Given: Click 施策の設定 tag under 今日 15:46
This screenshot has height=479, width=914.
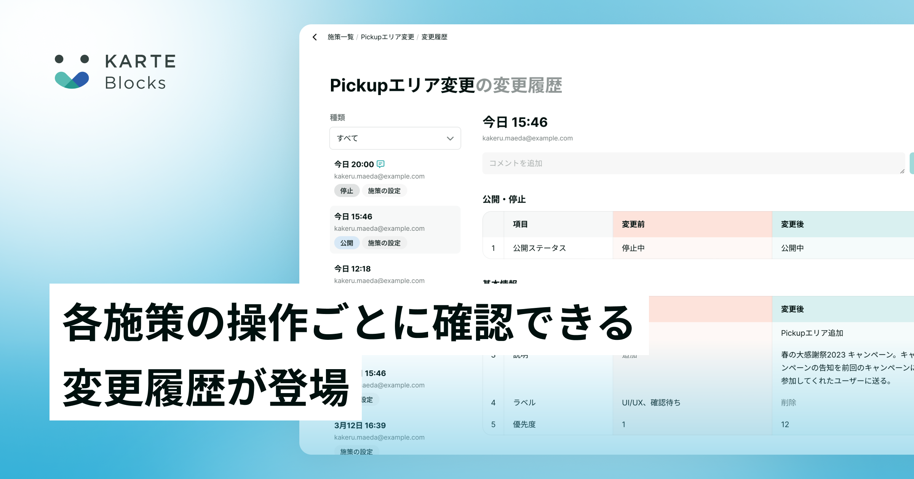Looking at the screenshot, I should click(384, 243).
